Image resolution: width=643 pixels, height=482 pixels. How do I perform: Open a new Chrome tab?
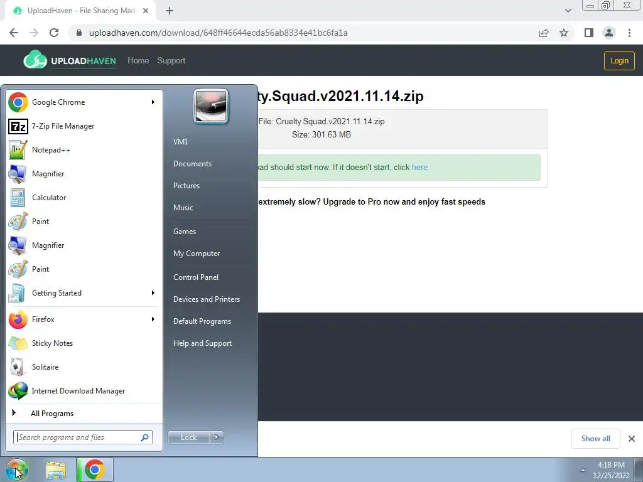170,11
